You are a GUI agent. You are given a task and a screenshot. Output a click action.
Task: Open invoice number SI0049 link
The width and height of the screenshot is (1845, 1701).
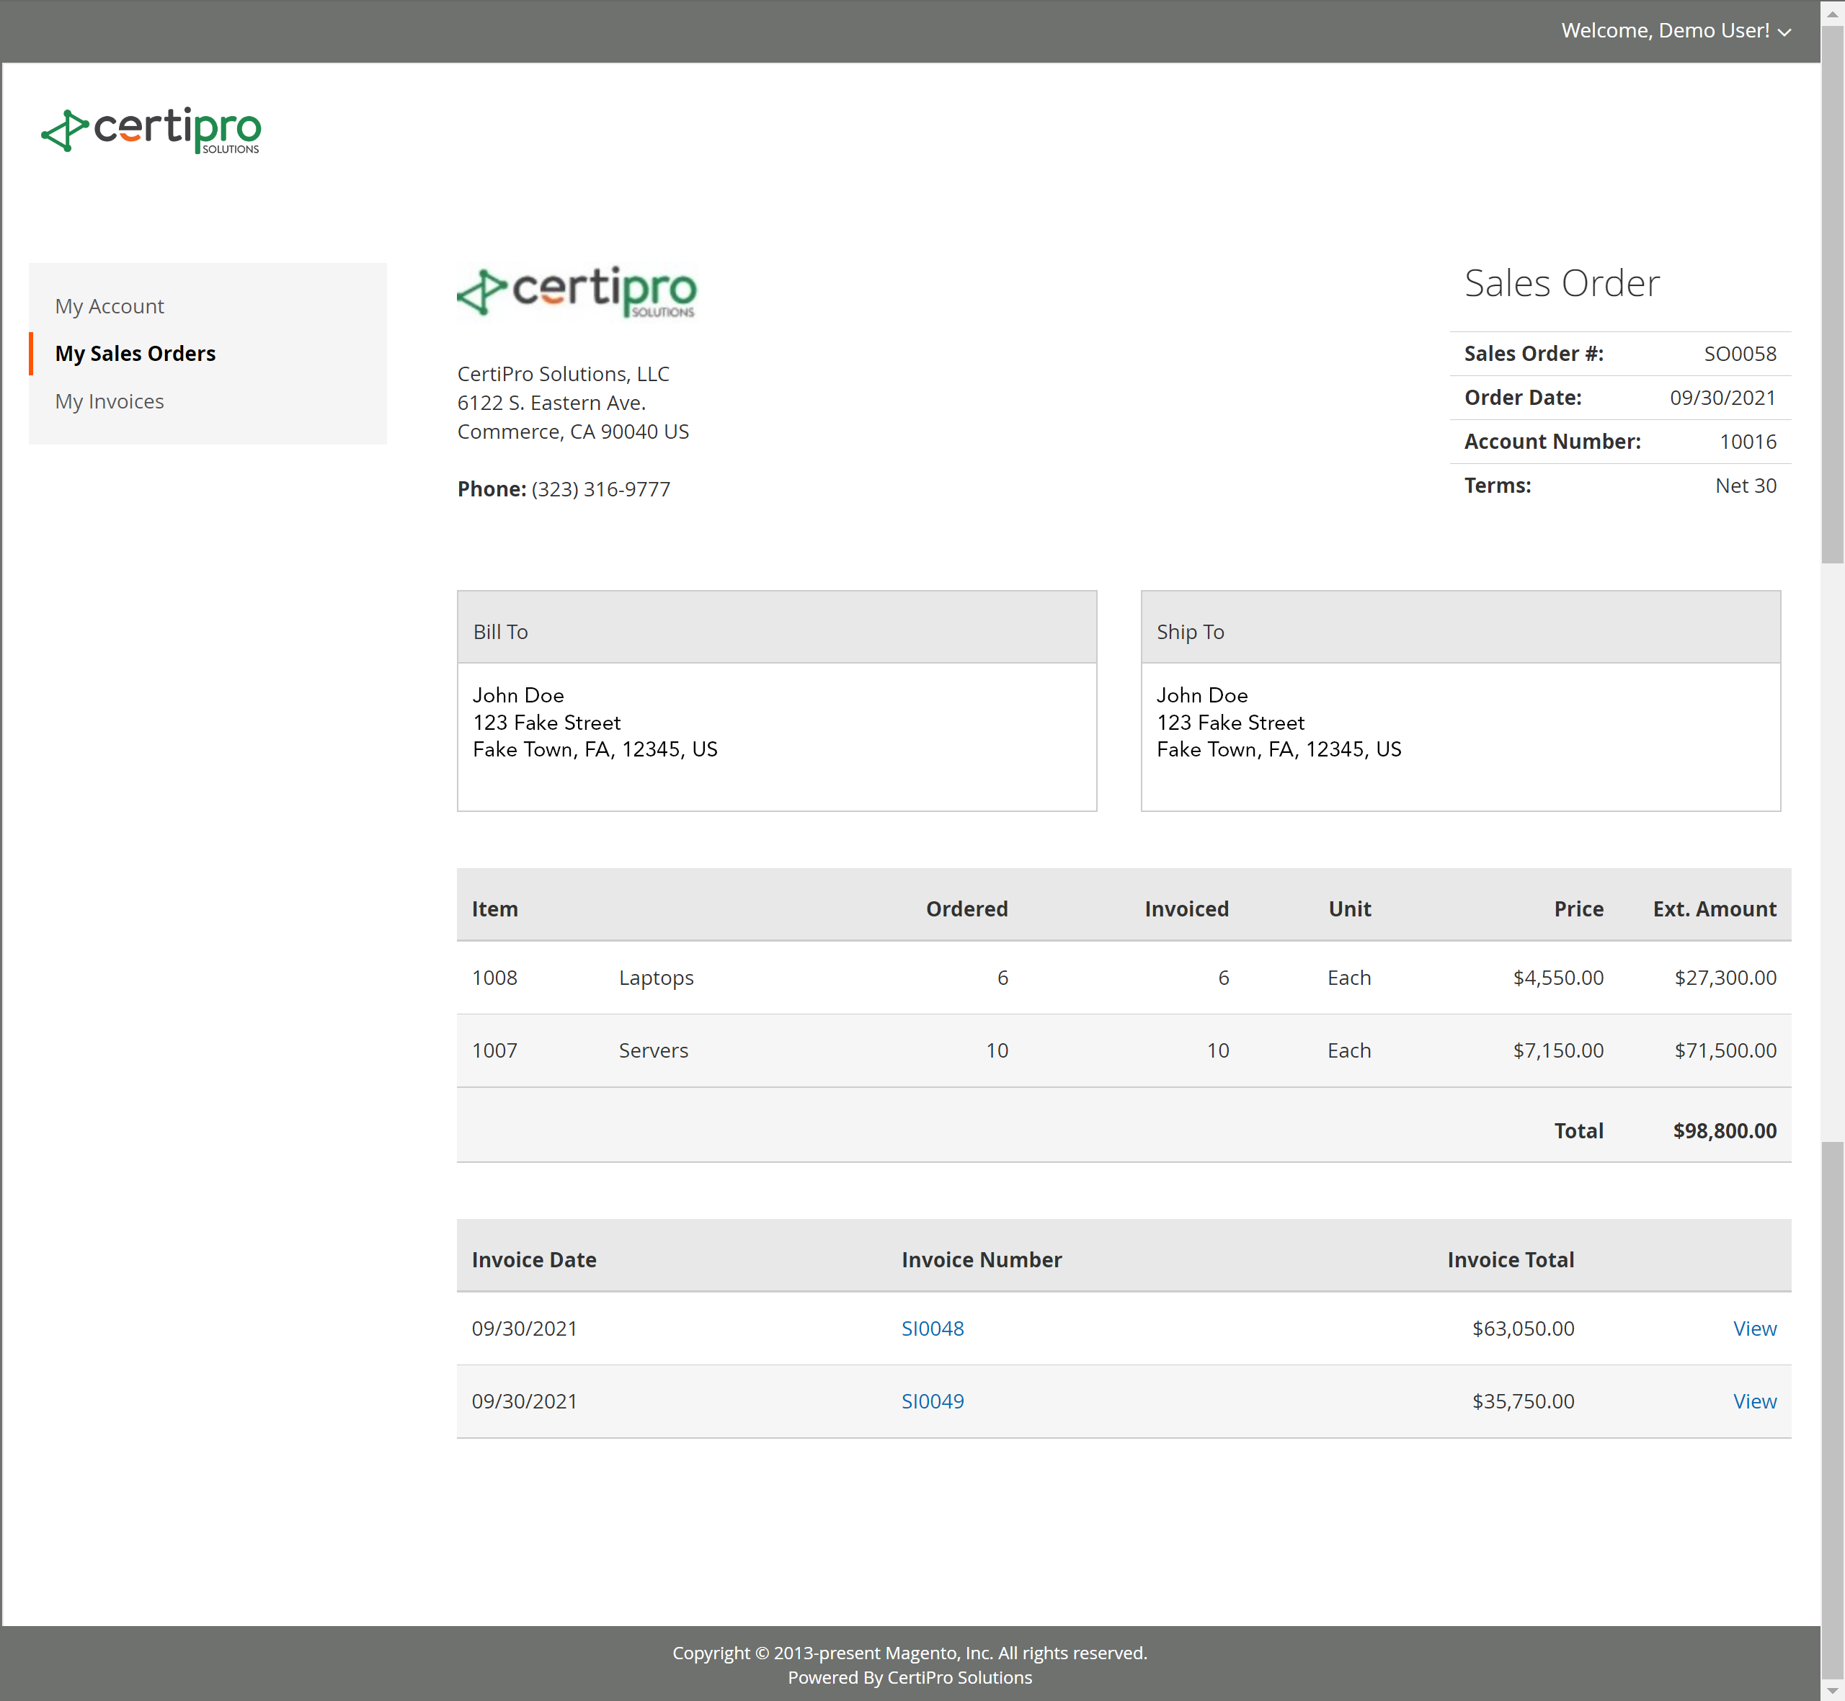pyautogui.click(x=932, y=1401)
